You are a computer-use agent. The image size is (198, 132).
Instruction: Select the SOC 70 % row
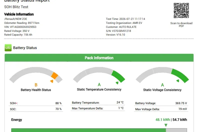[36, 109]
